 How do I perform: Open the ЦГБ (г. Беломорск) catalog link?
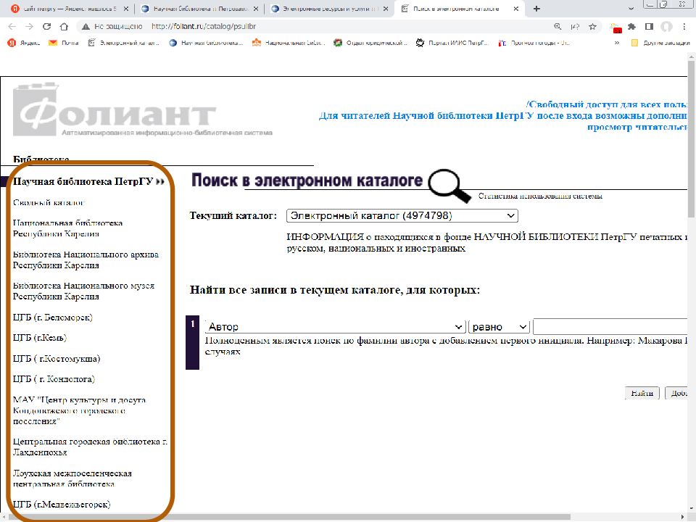pos(53,317)
